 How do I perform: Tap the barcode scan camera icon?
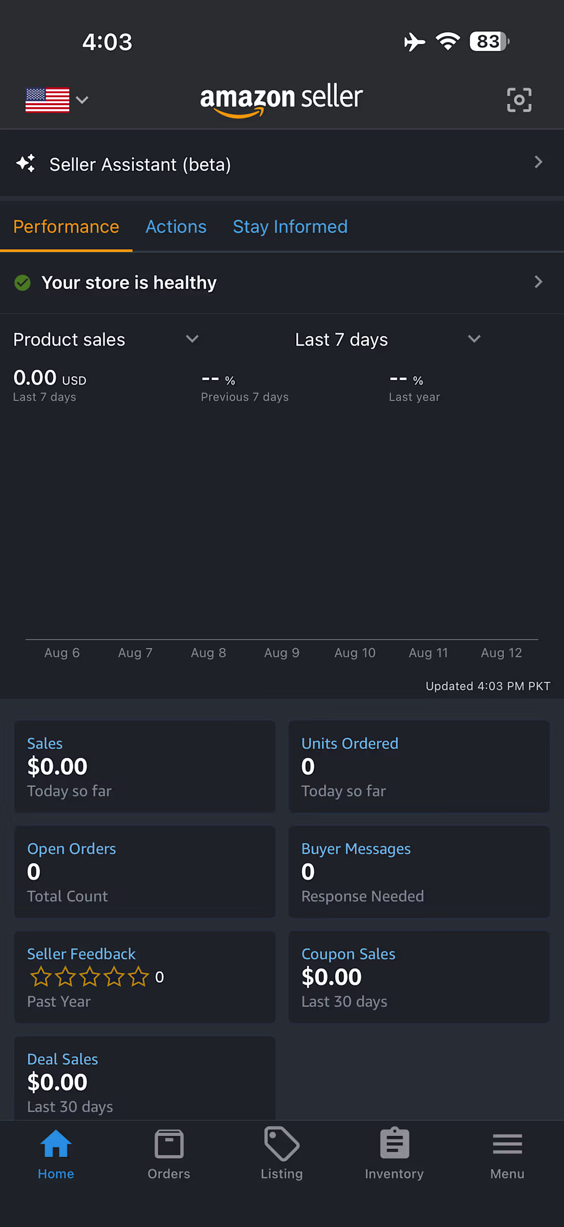[x=519, y=100]
